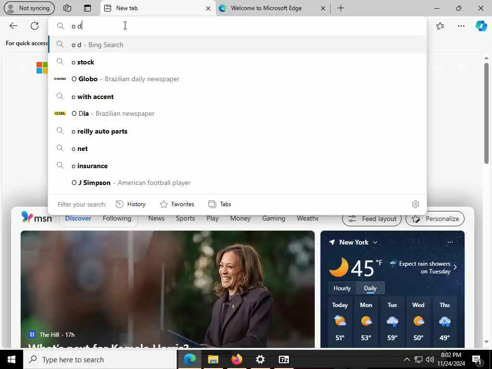Open the notification center icon
Viewport: 492px width, 369px height.
[x=477, y=359]
